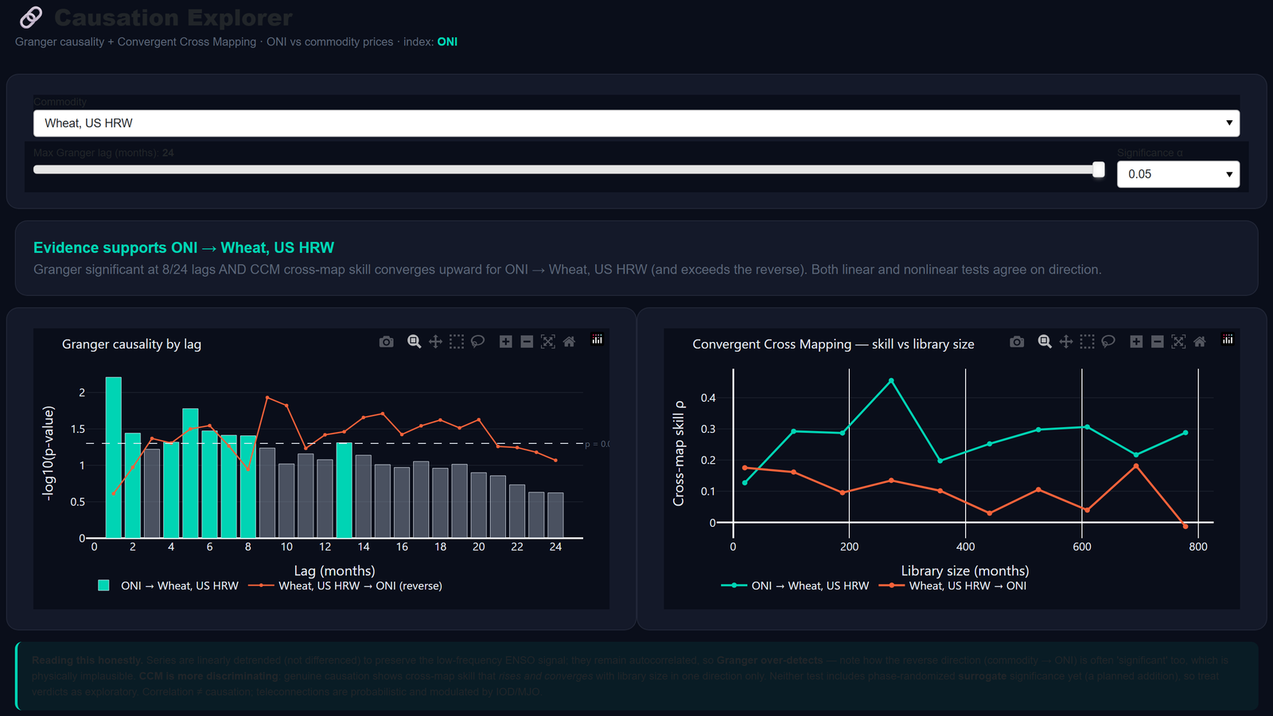This screenshot has width=1273, height=716.
Task: Click 'Evidence supports ONI → Wheat, US HRW' heading
Action: click(184, 247)
